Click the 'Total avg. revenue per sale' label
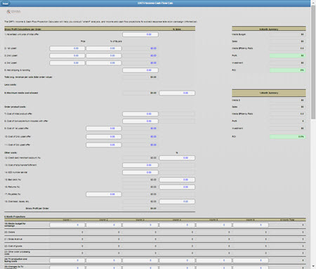The height and width of the screenshot is (269, 316). [x=28, y=77]
